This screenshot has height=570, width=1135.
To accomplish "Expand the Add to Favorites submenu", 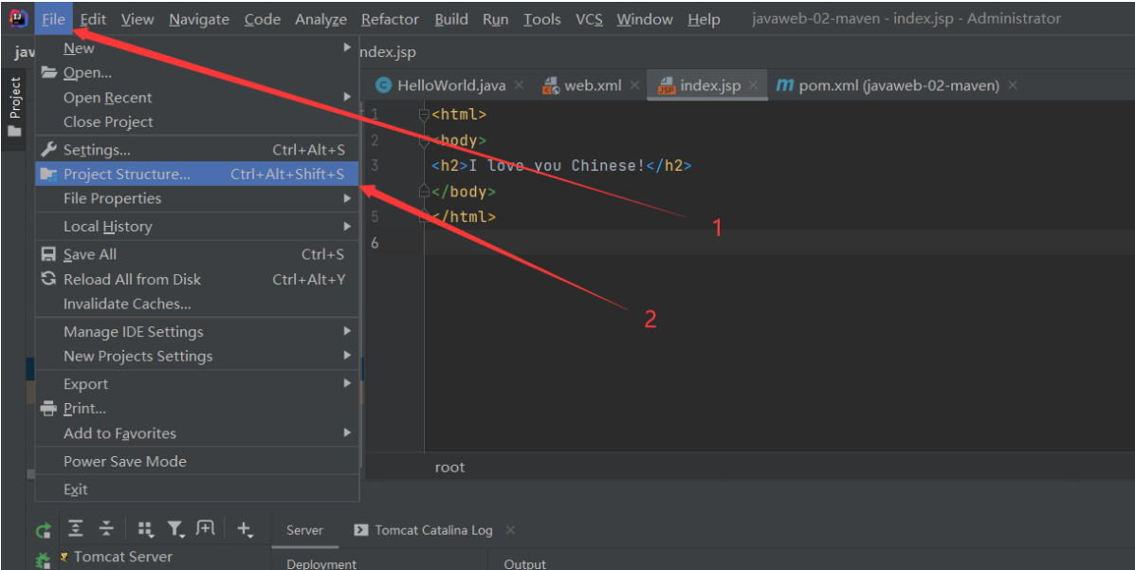I will point(197,433).
